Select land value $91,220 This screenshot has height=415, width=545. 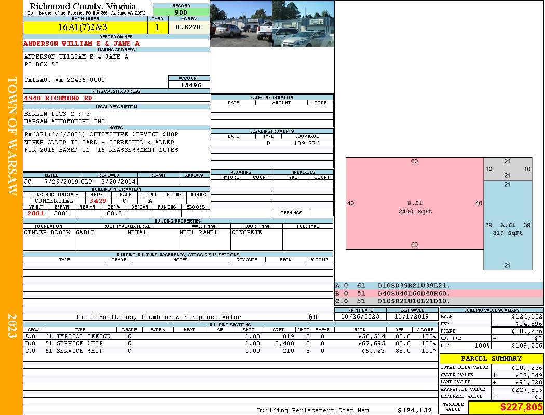click(529, 382)
